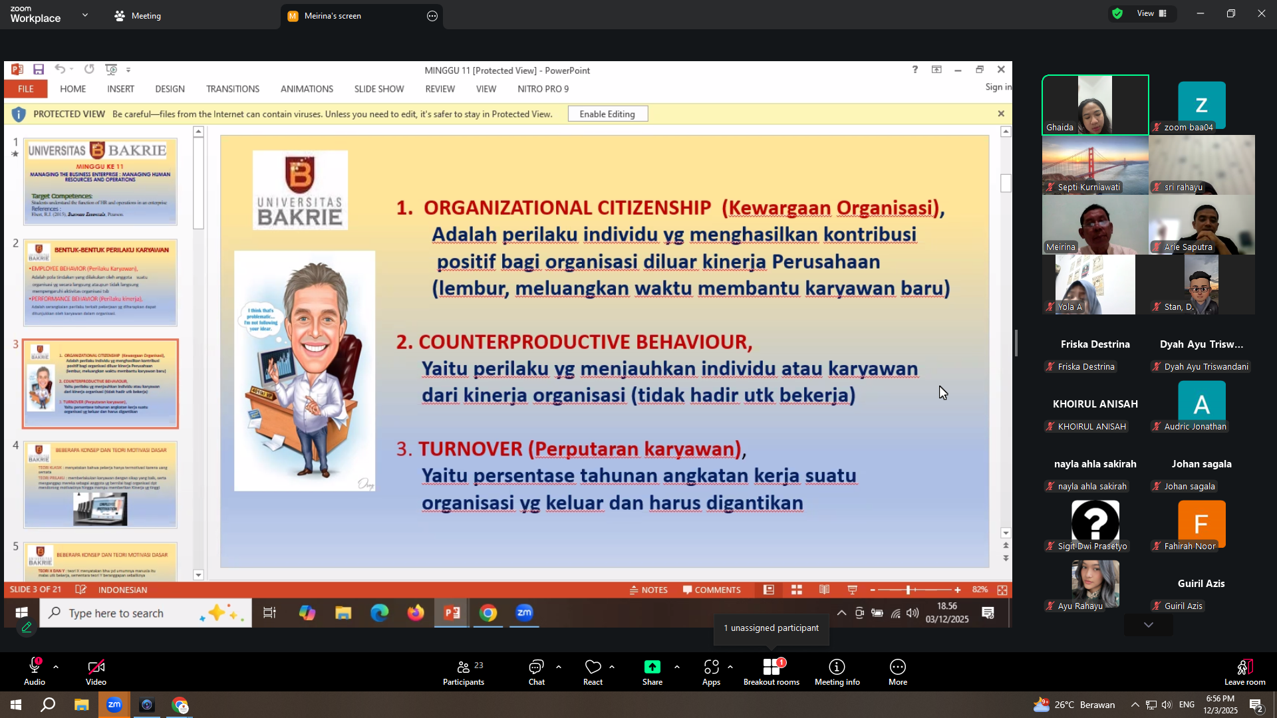The image size is (1277, 718).
Task: Open the TRANSITIONS ribbon tab
Action: point(233,88)
